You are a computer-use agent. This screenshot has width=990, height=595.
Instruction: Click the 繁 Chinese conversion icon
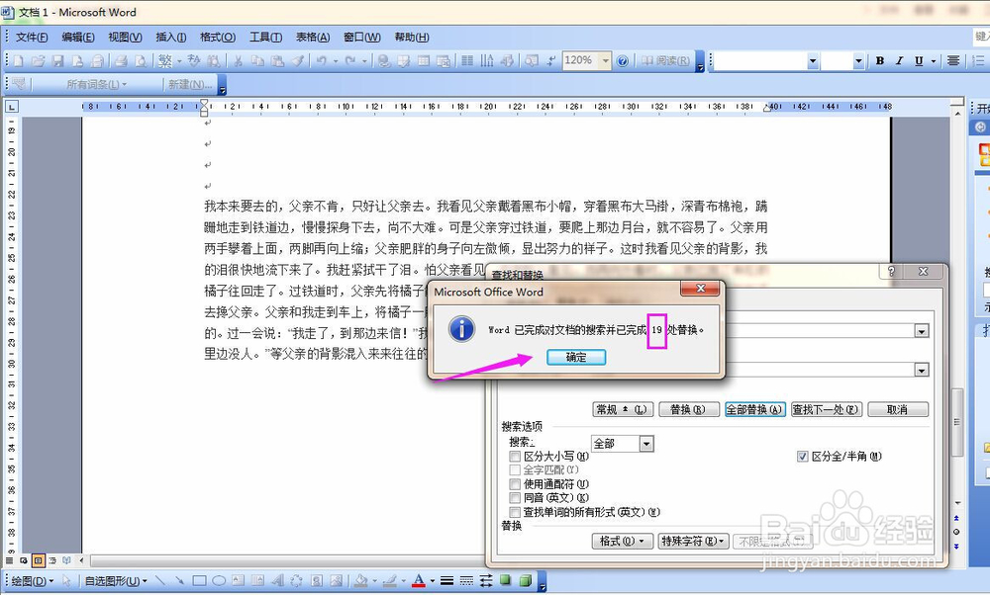165,61
